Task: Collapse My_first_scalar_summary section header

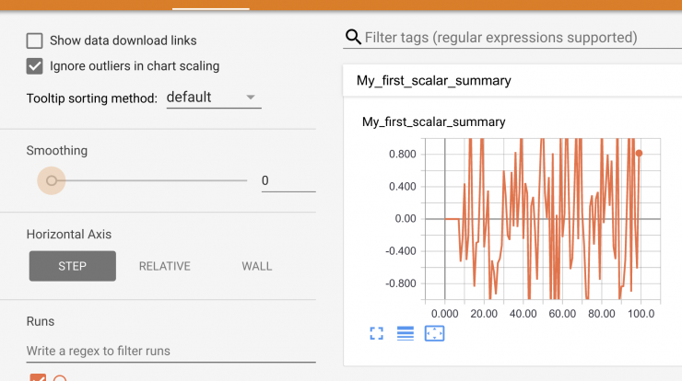Action: 512,81
